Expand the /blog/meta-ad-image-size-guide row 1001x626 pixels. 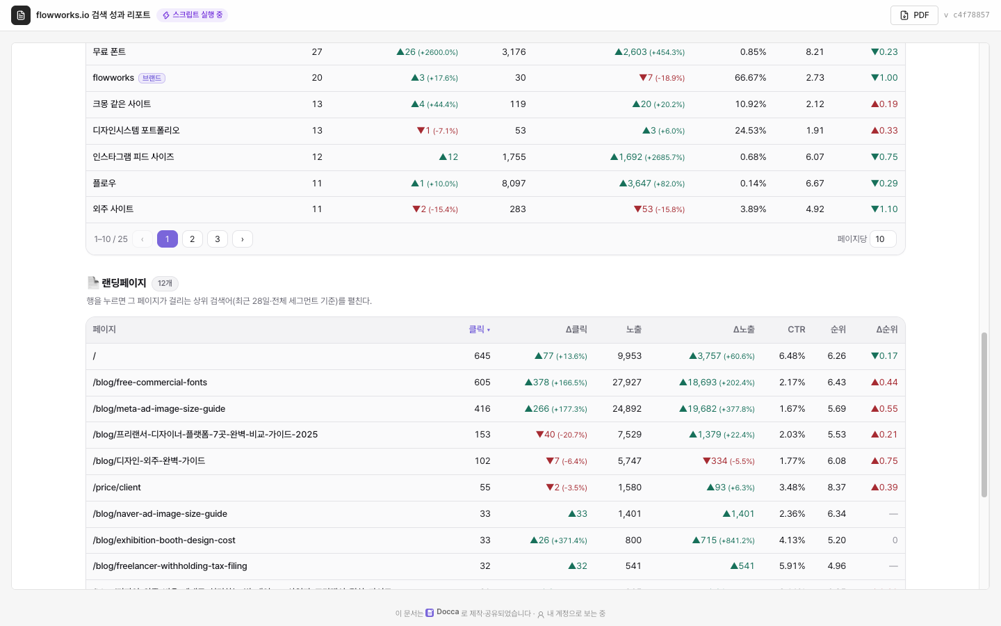point(496,409)
